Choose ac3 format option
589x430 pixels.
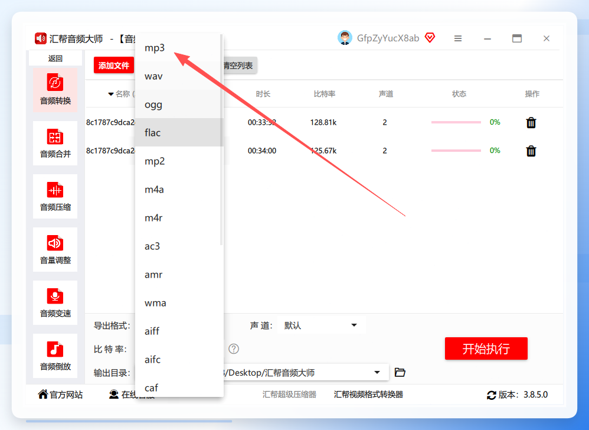tap(179, 246)
